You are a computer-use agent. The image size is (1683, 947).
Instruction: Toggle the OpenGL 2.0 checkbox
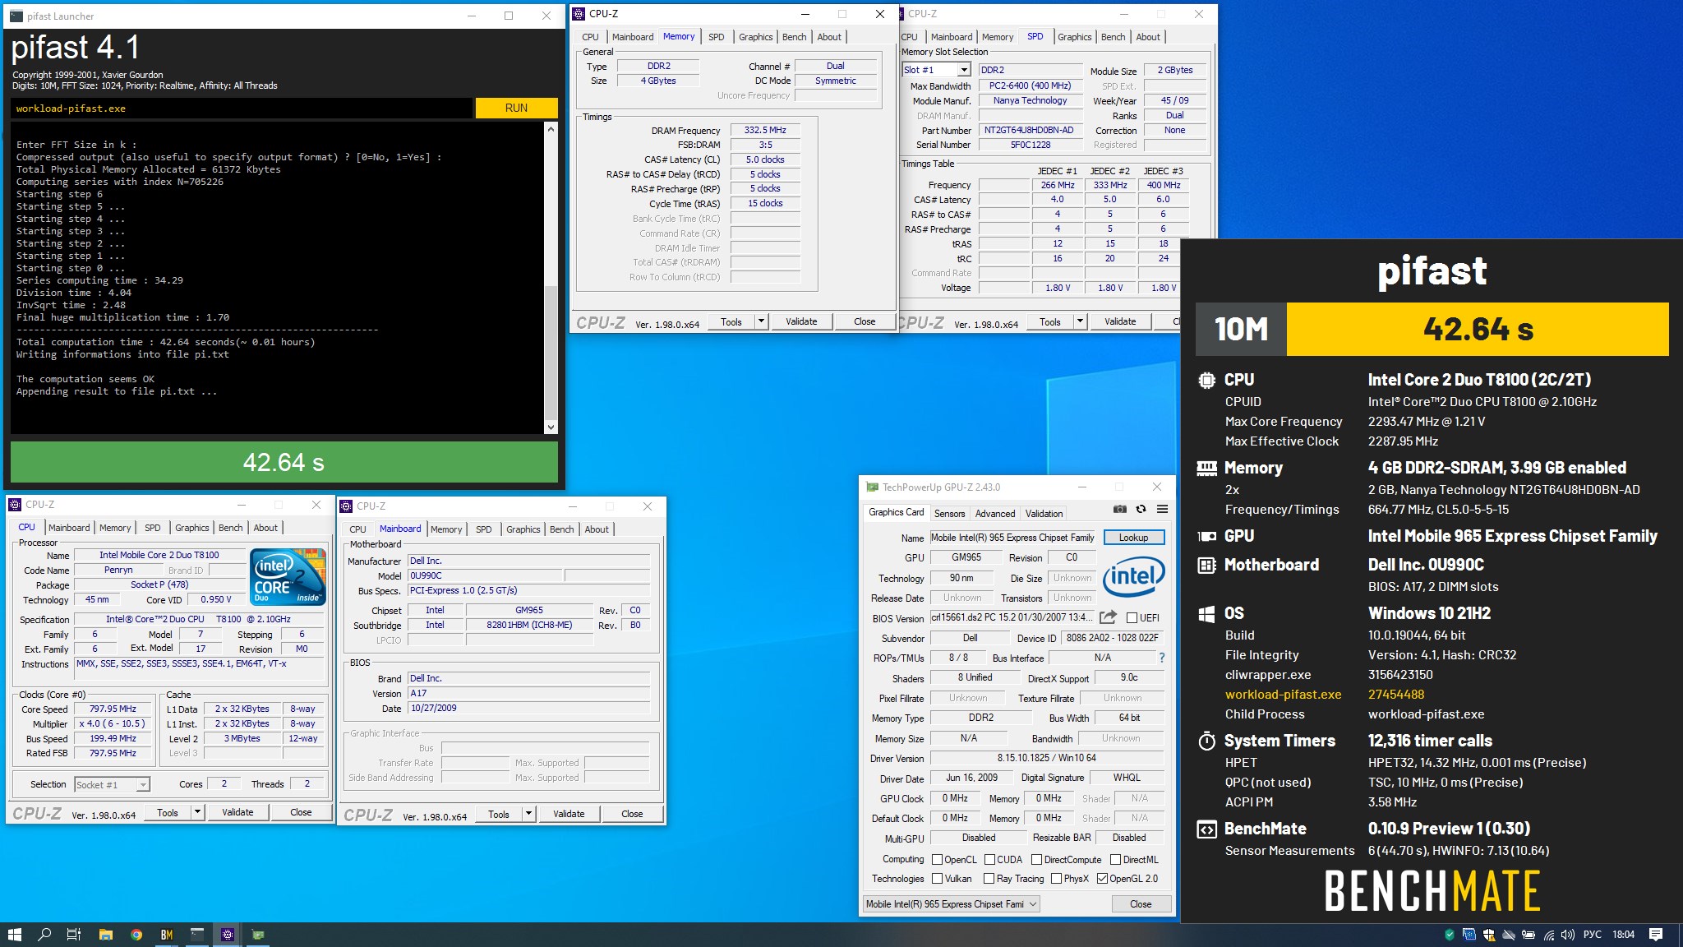click(x=1103, y=879)
